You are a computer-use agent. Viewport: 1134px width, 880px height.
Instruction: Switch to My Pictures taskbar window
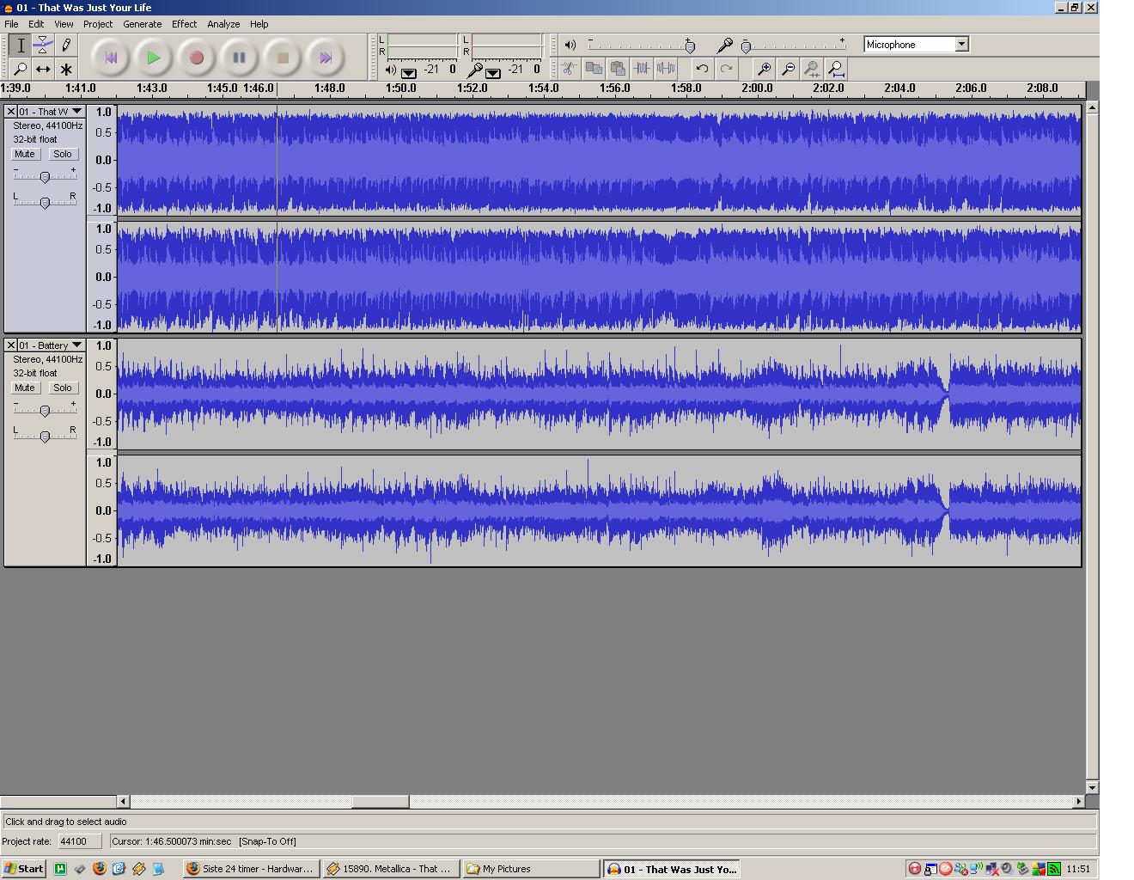[531, 869]
